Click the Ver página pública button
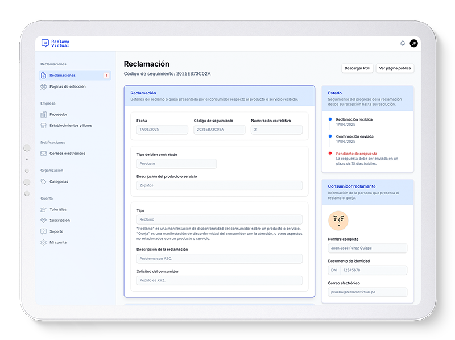The image size is (455, 340). pyautogui.click(x=395, y=68)
